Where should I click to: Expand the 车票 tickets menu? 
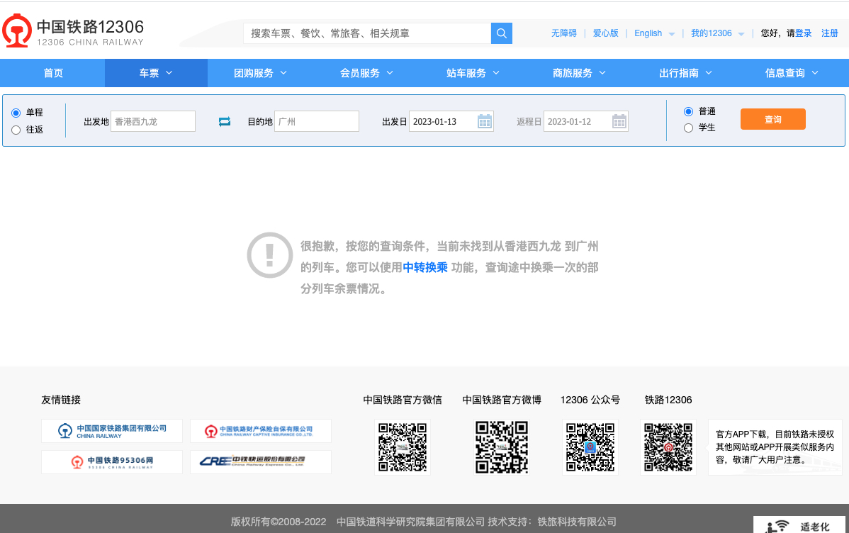point(156,73)
